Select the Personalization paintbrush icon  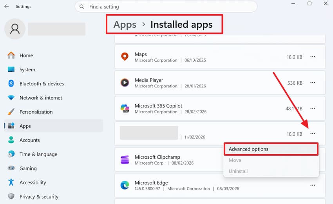tap(11, 112)
